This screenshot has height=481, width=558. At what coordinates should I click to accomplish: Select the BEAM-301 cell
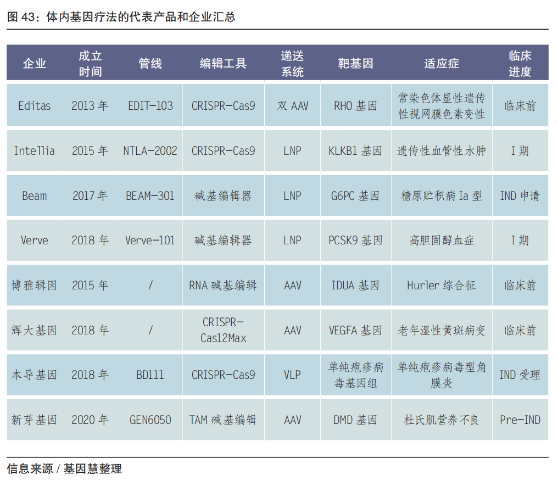coord(150,195)
